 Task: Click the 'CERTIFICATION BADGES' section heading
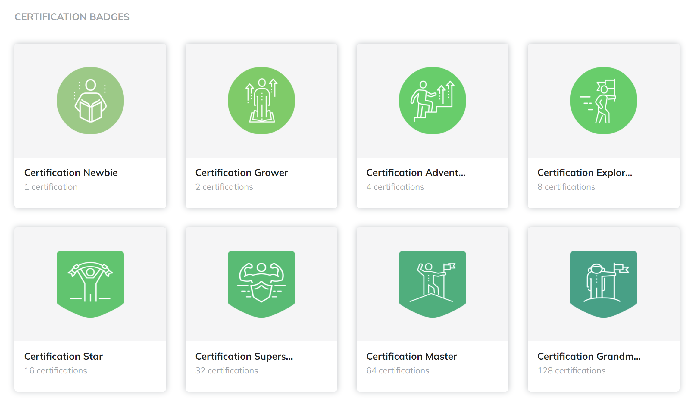pos(72,17)
